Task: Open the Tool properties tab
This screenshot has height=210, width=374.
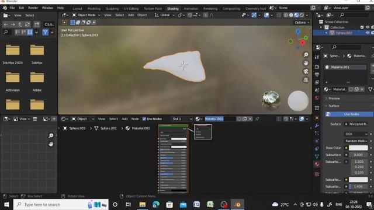Action: (x=317, y=57)
